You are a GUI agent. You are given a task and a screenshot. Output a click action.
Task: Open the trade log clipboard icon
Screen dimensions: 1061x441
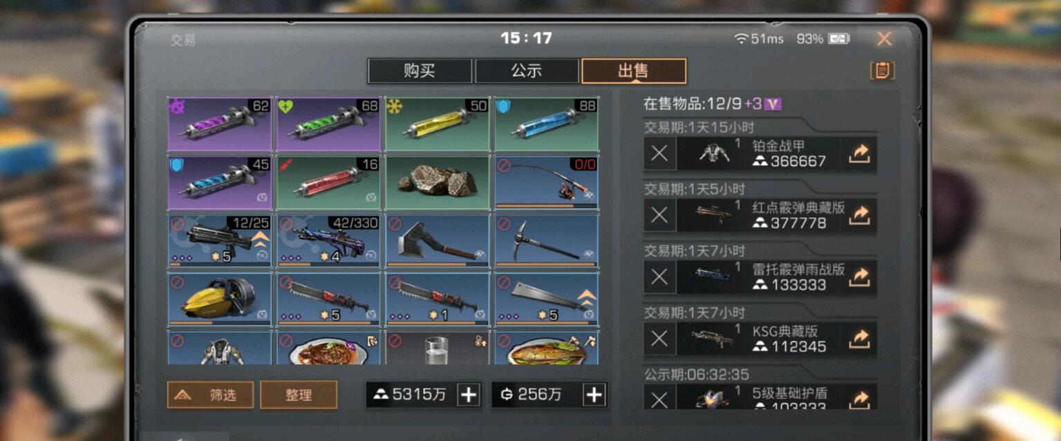pyautogui.click(x=882, y=71)
